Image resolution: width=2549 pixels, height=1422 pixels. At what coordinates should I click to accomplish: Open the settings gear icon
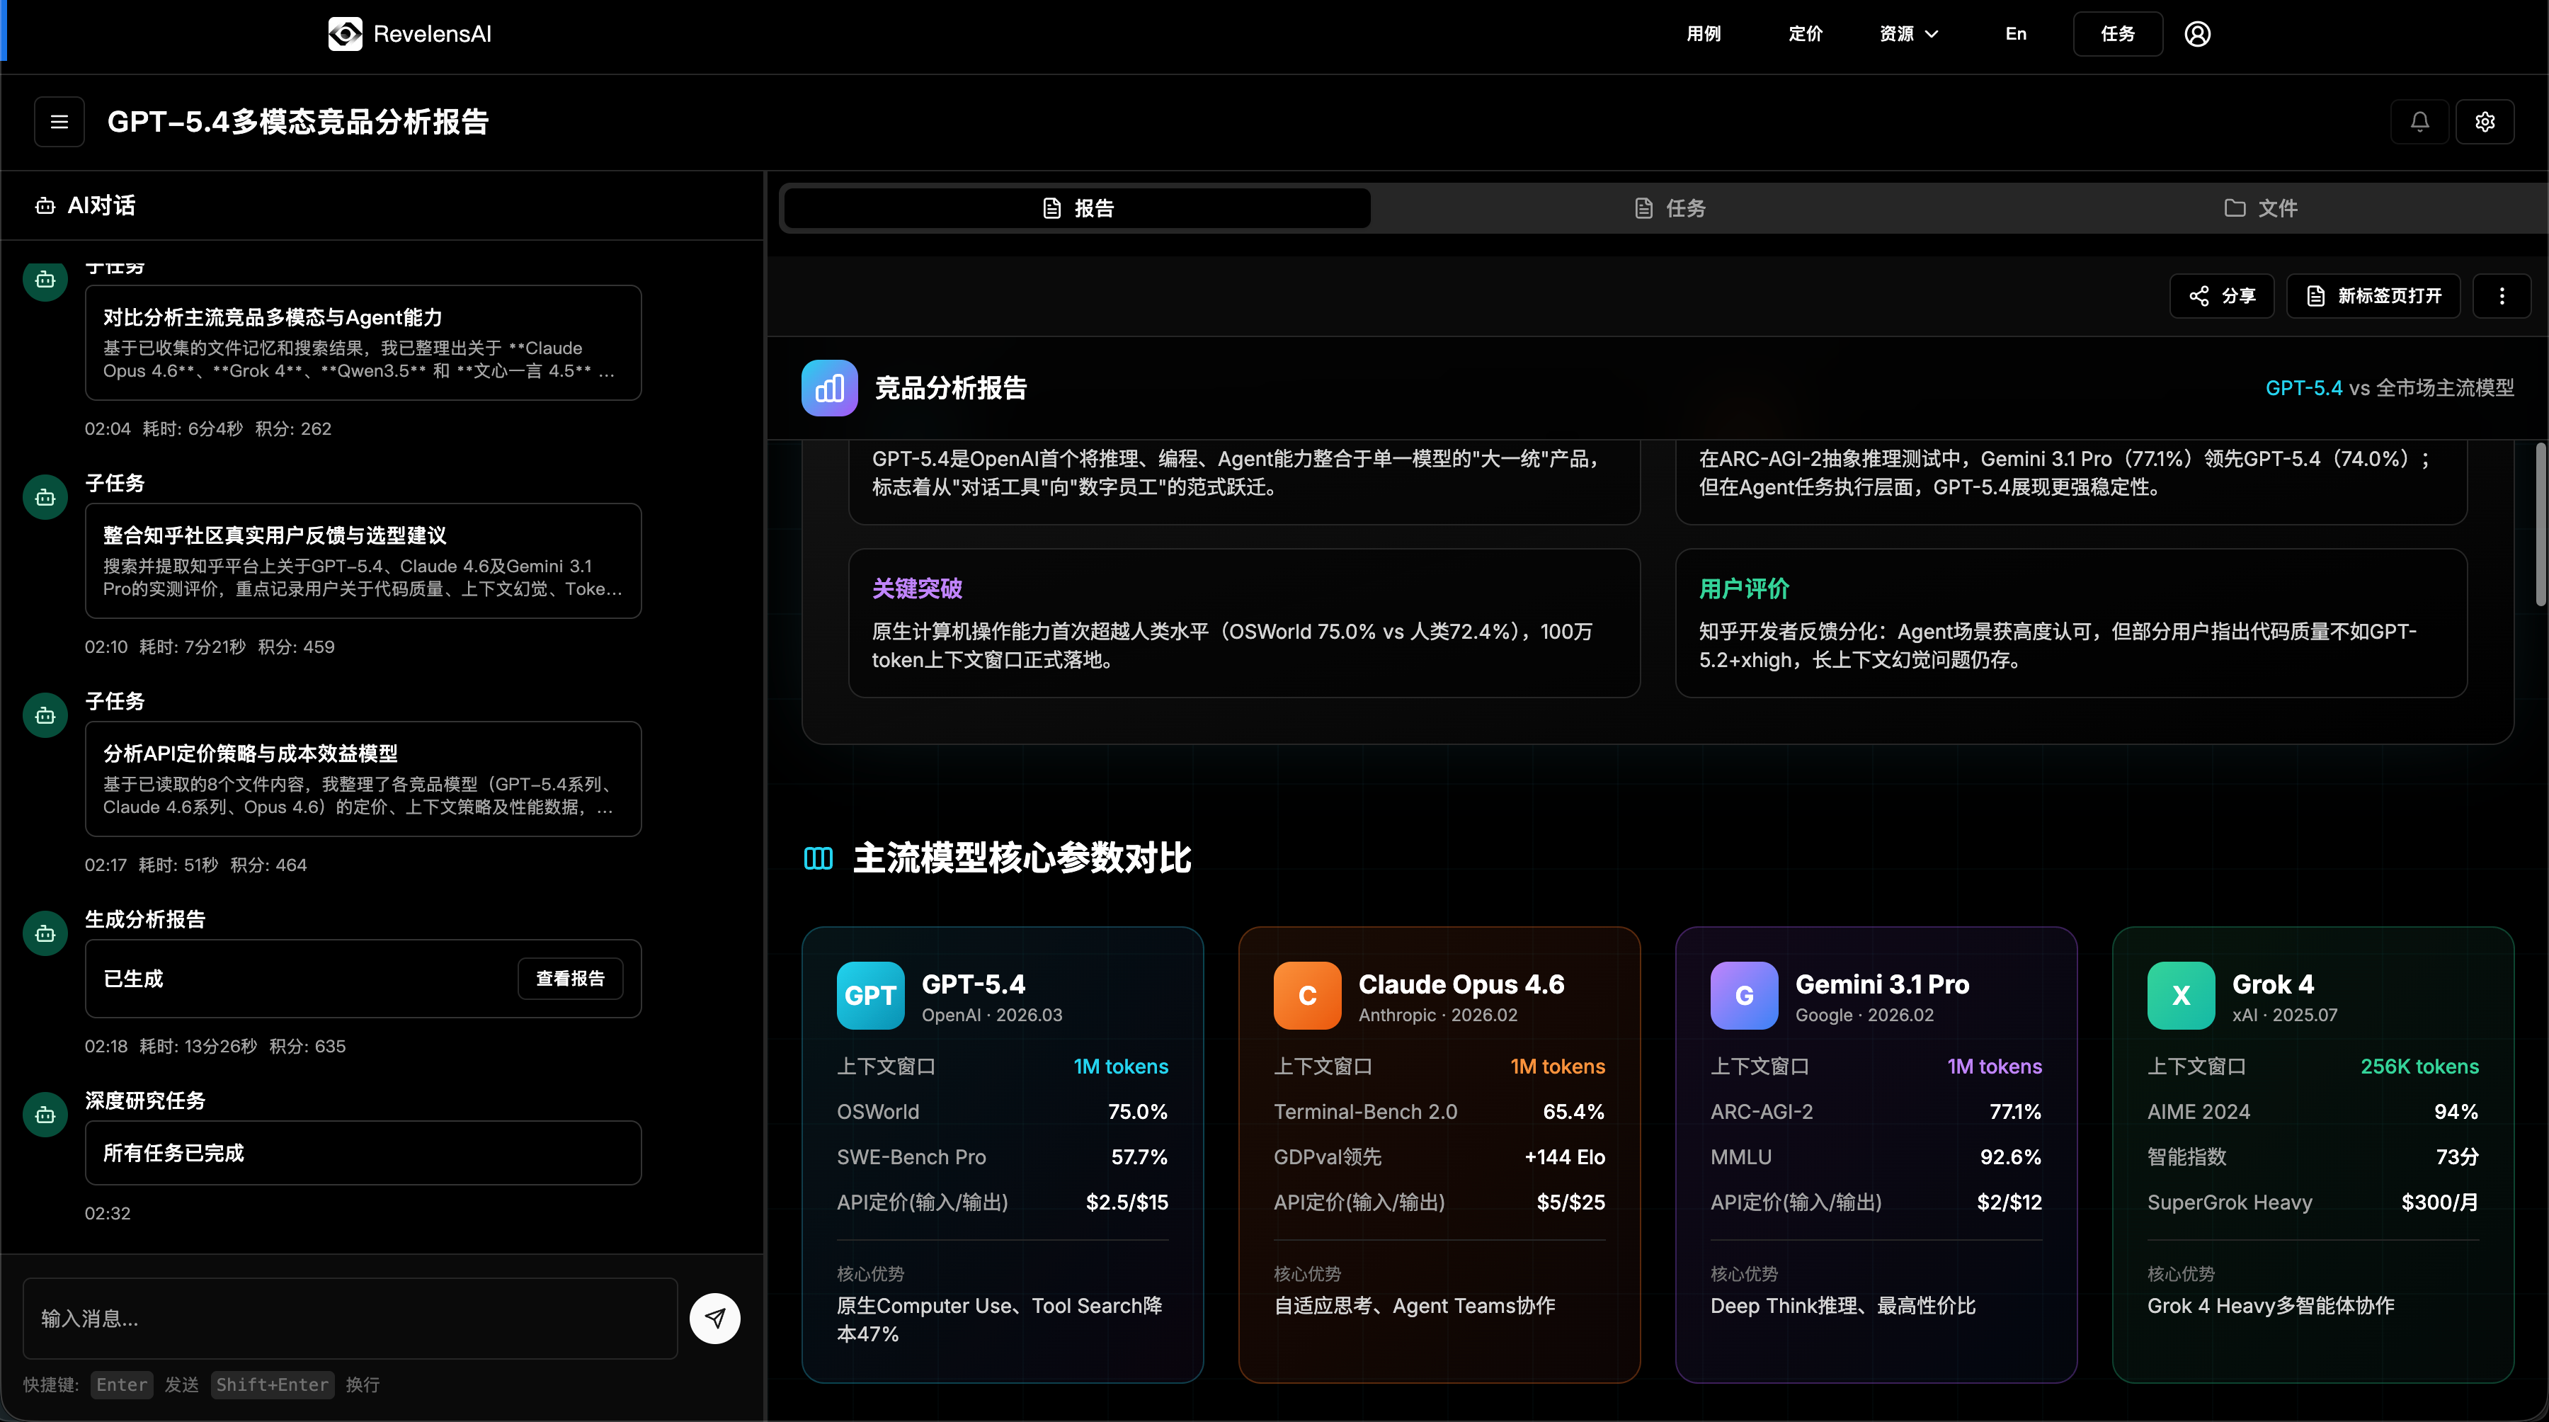pos(2486,122)
